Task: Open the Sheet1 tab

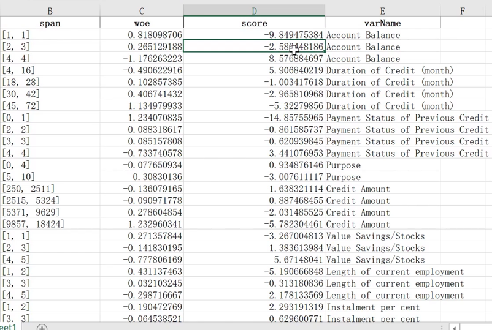Action: 8,327
